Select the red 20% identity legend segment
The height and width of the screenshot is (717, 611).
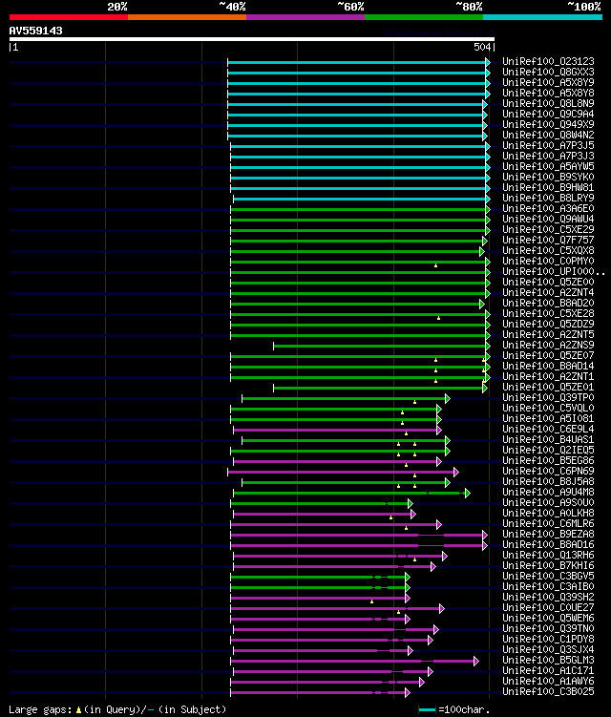(69, 17)
